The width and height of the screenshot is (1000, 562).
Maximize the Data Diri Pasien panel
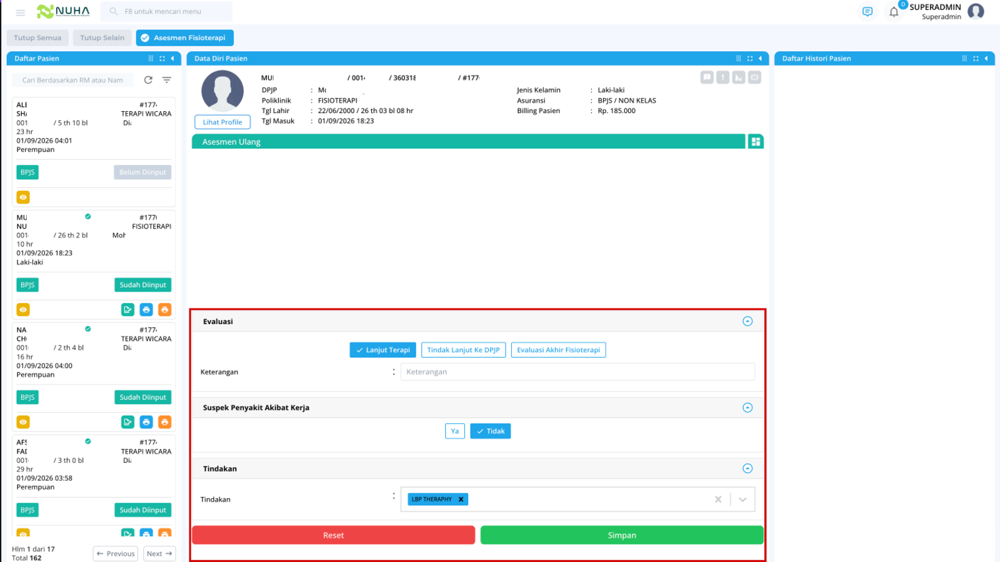tap(750, 59)
